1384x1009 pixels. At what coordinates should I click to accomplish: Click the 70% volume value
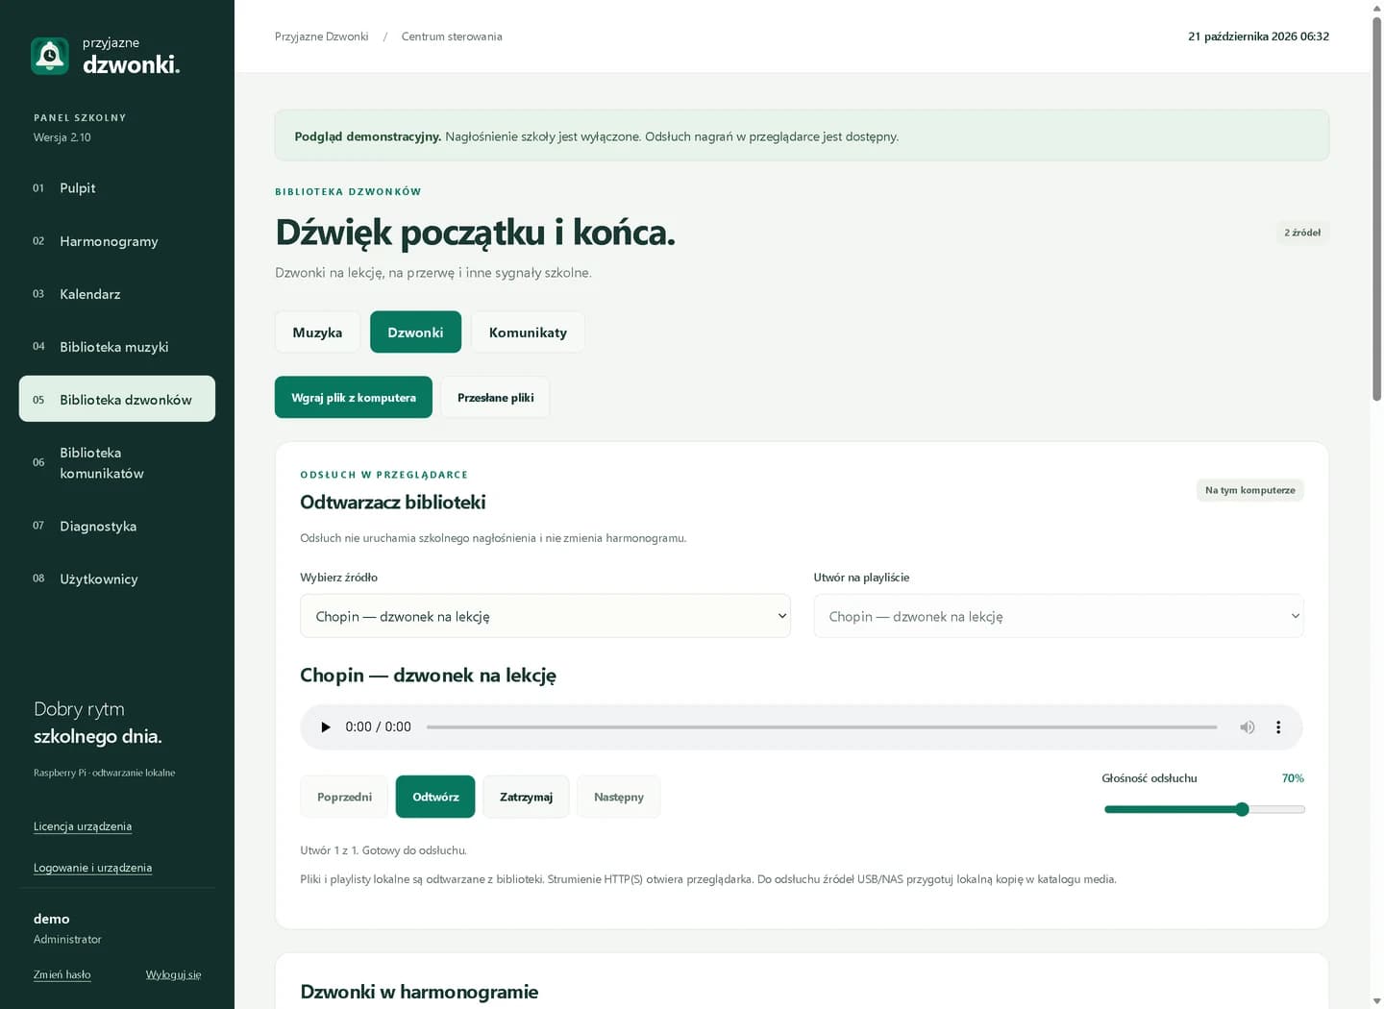1293,778
